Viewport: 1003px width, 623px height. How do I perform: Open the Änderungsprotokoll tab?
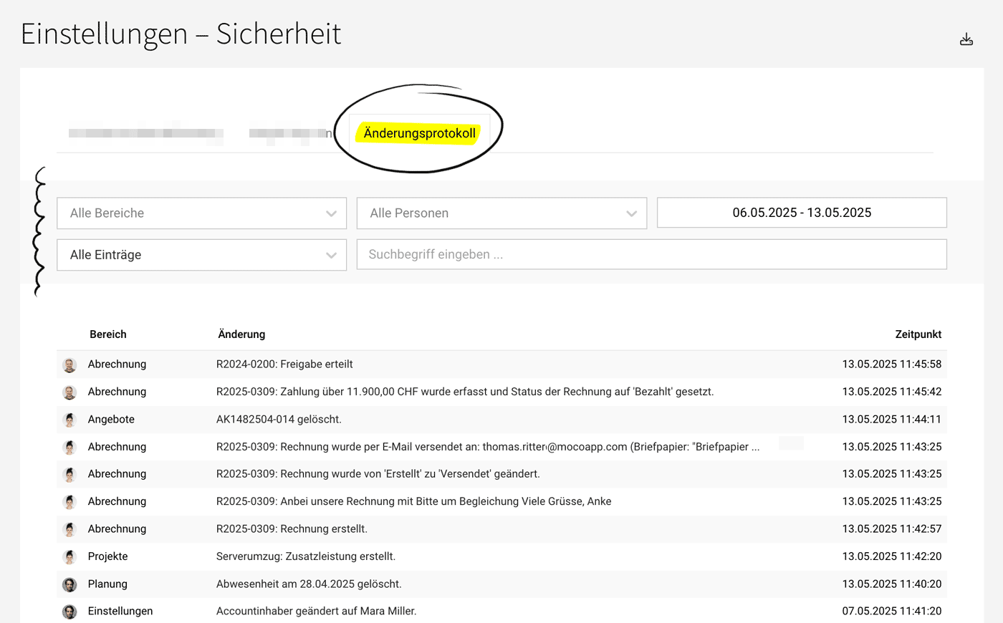[x=419, y=133]
